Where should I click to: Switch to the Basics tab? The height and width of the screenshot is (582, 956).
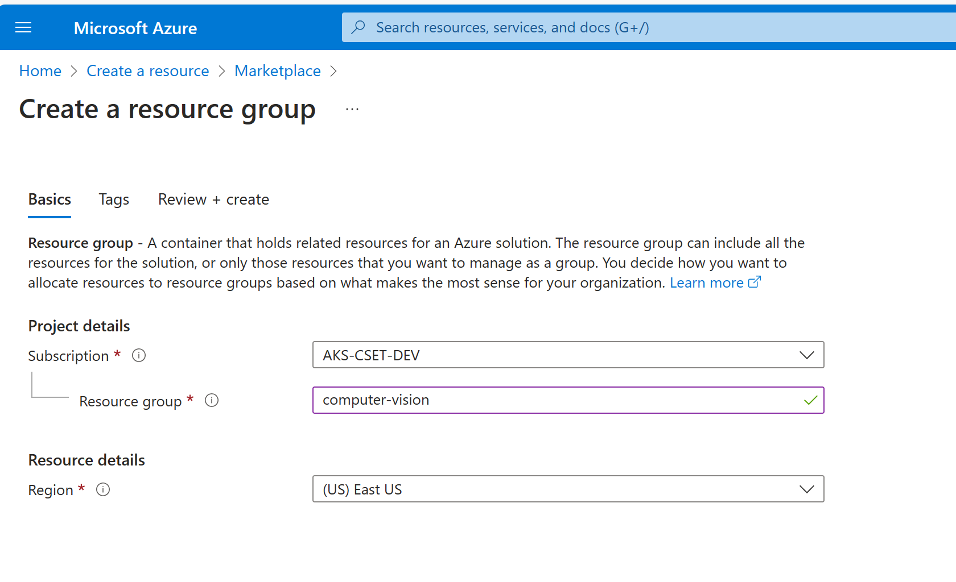50,199
